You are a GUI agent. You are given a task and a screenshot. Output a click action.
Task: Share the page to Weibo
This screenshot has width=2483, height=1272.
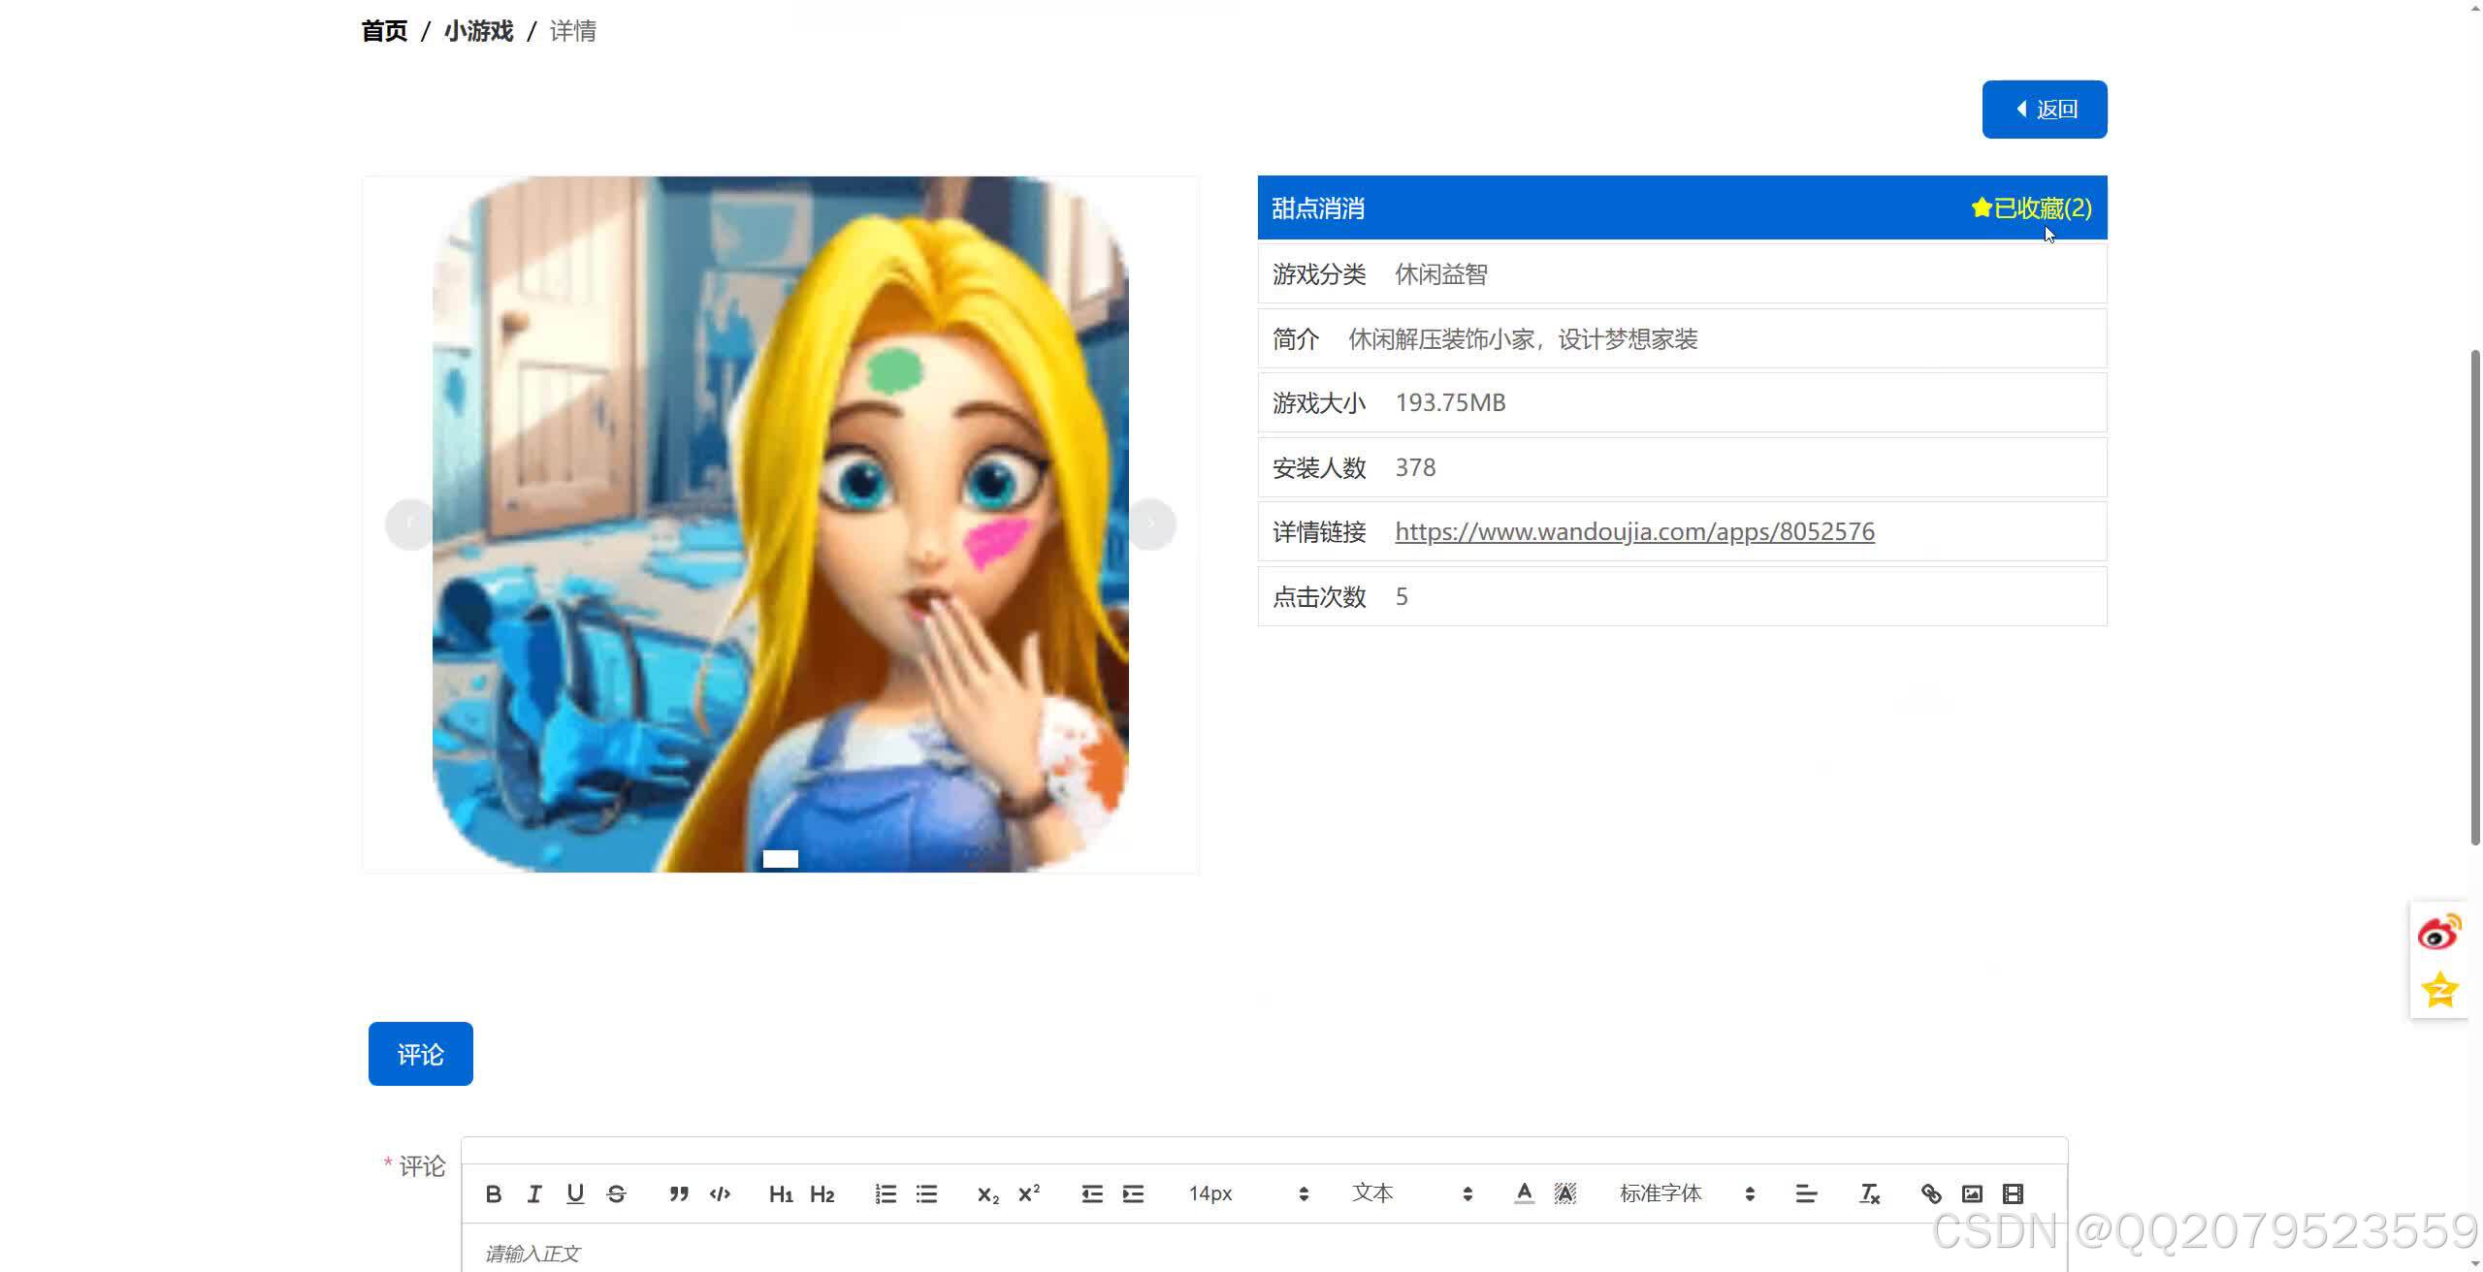pos(2439,932)
